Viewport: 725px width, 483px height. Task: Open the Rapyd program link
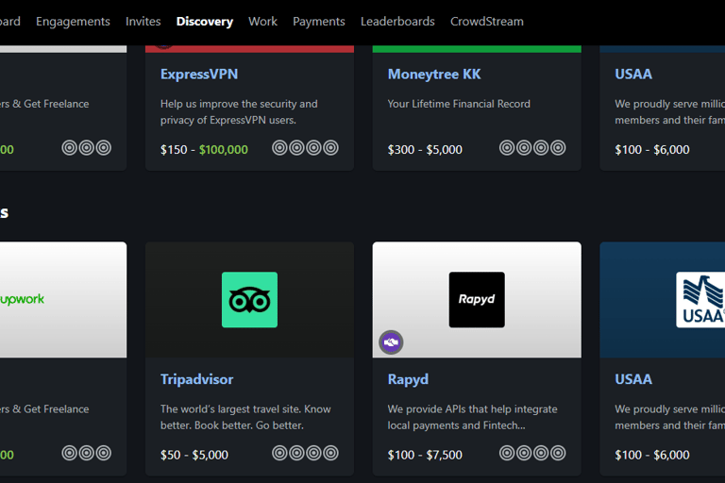408,379
